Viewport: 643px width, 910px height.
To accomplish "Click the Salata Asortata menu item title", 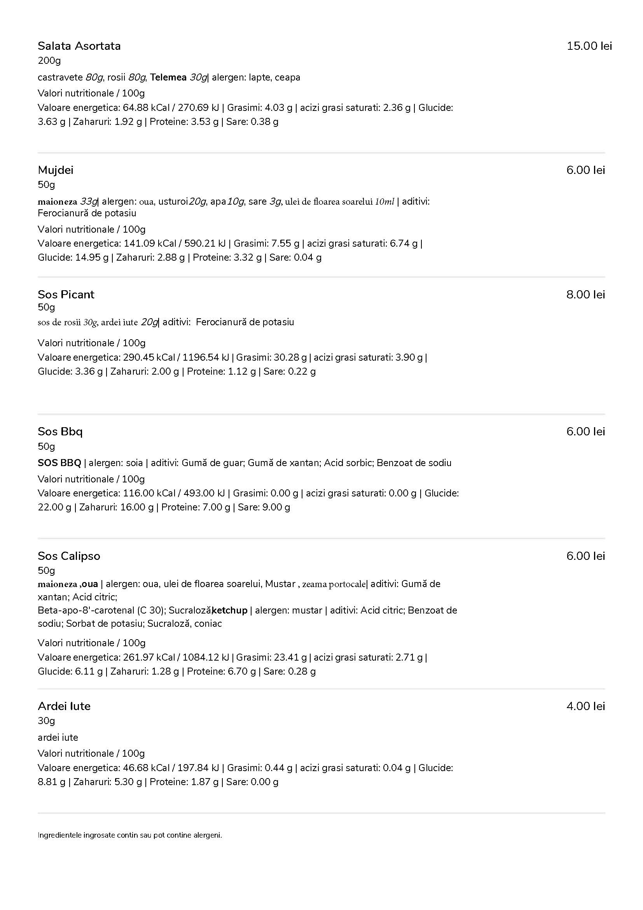I will pyautogui.click(x=79, y=46).
